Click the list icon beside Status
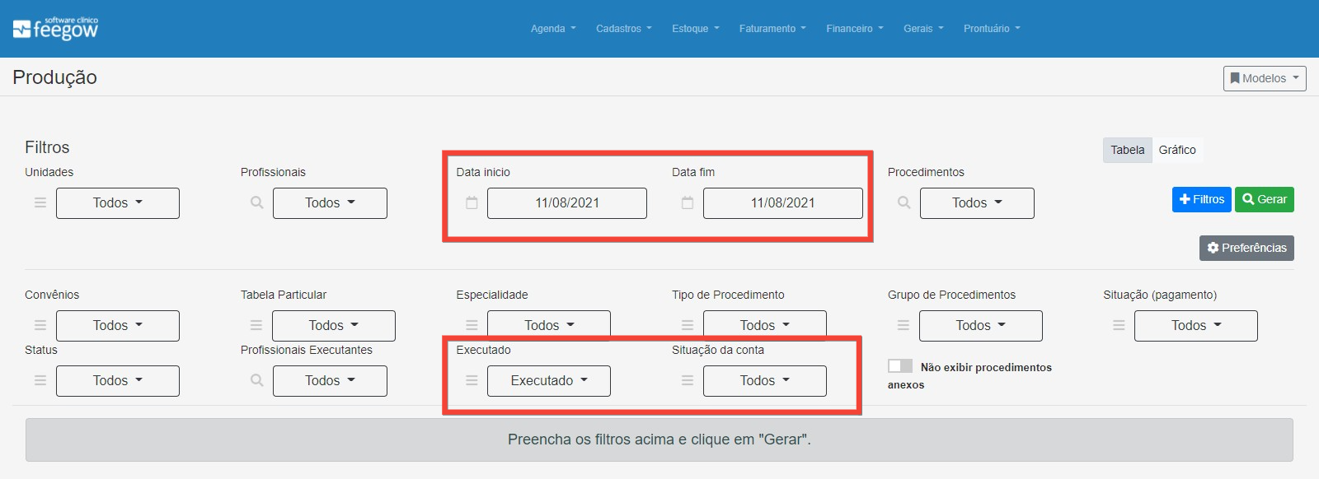The image size is (1319, 479). coord(40,380)
